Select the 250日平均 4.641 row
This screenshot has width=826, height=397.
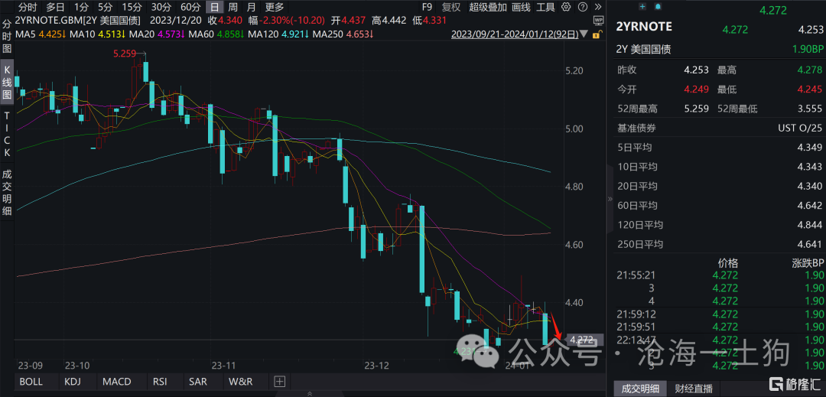[719, 244]
